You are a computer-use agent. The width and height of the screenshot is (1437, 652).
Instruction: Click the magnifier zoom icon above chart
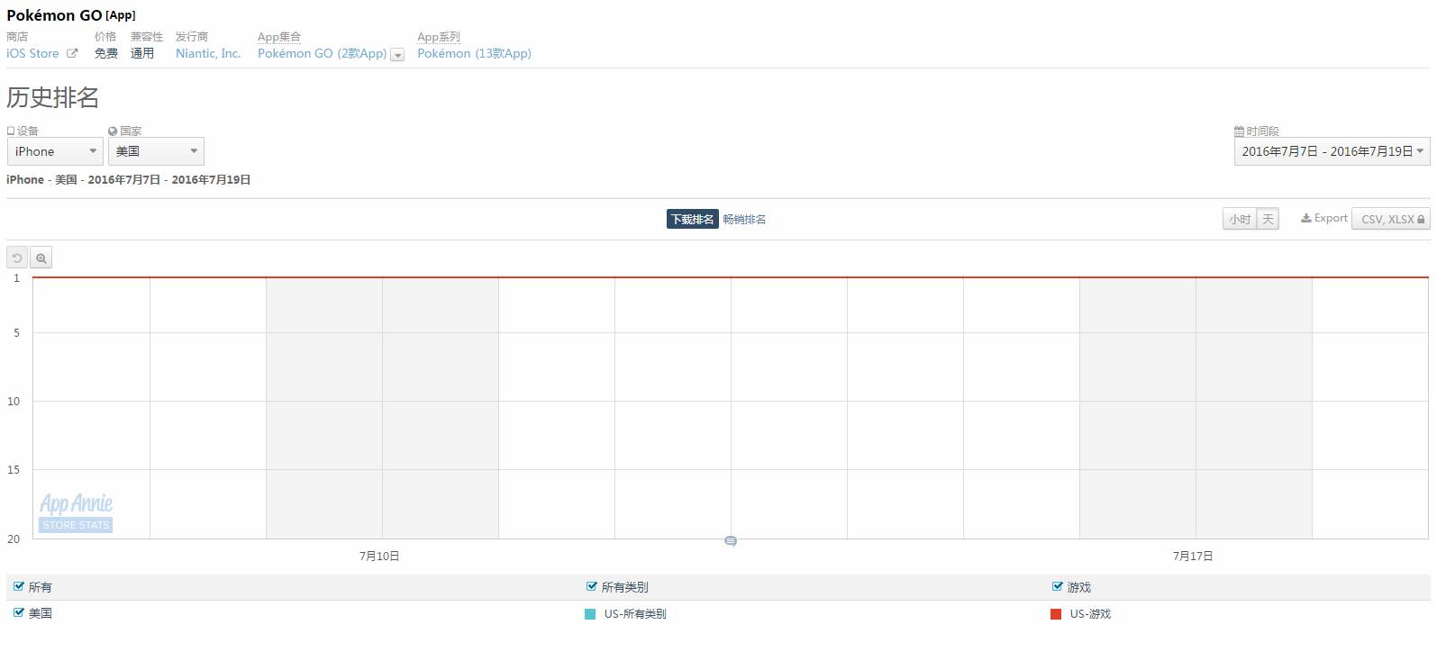[41, 258]
